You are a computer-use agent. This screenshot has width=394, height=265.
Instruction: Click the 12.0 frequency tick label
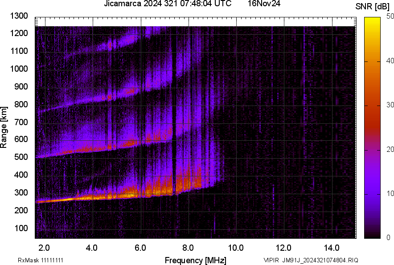click(284, 248)
